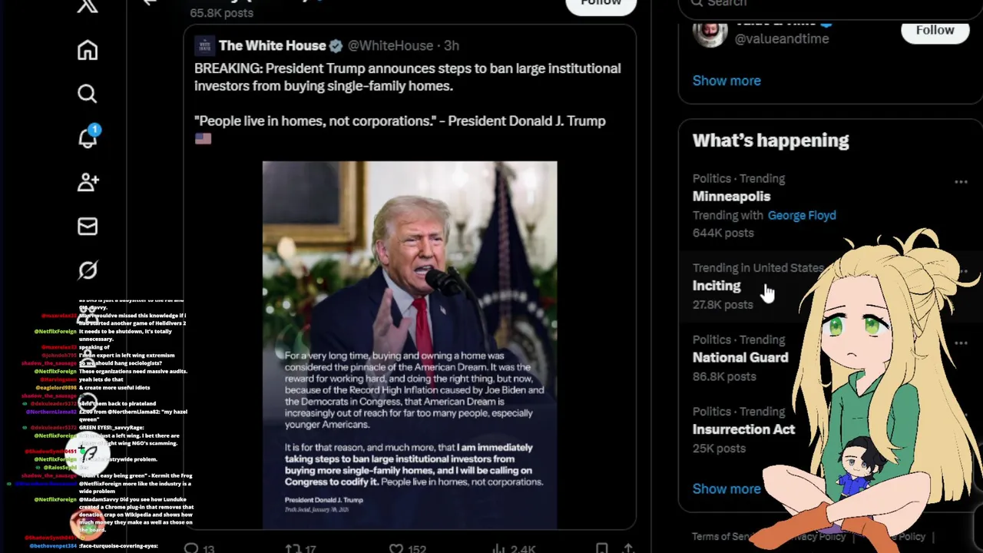The image size is (983, 553).
Task: Follow the valueandtime account
Action: pos(935,30)
